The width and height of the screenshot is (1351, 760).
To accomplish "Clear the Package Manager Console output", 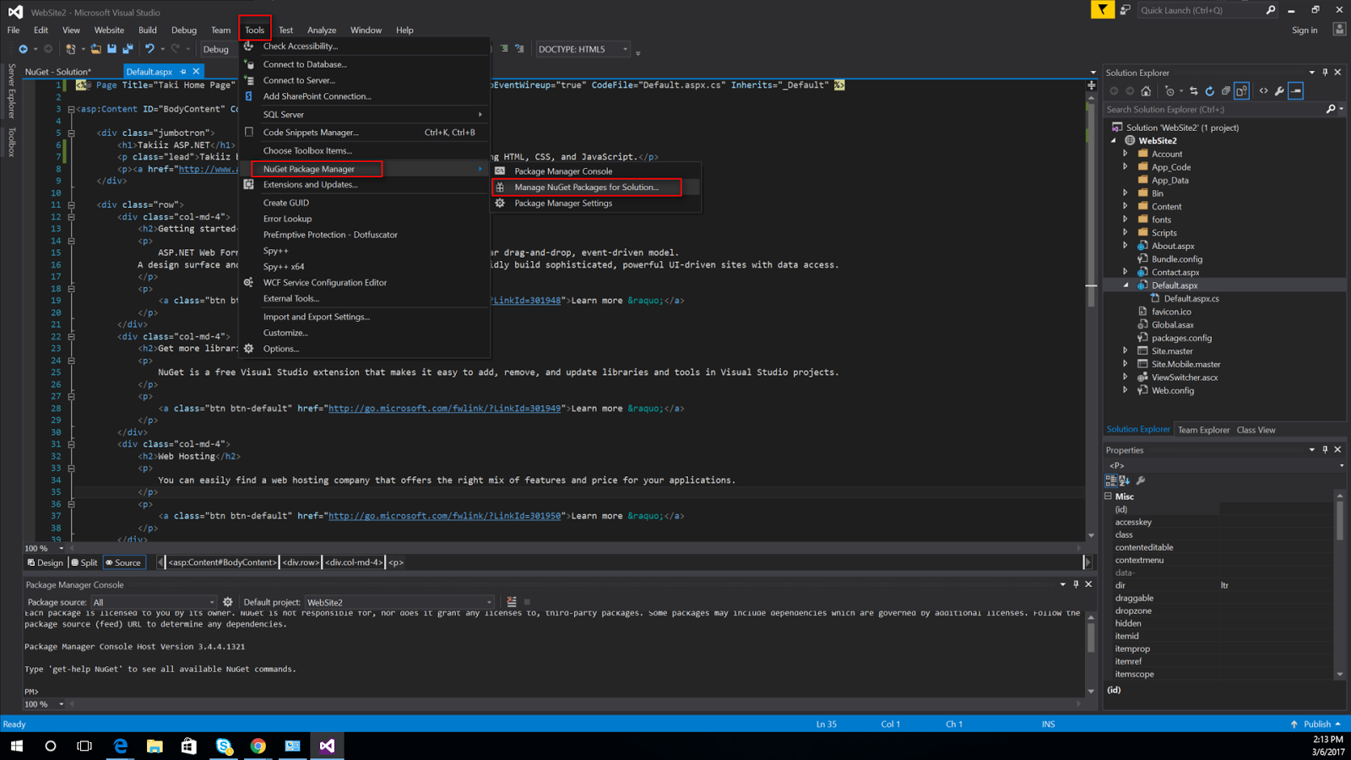I will (512, 602).
